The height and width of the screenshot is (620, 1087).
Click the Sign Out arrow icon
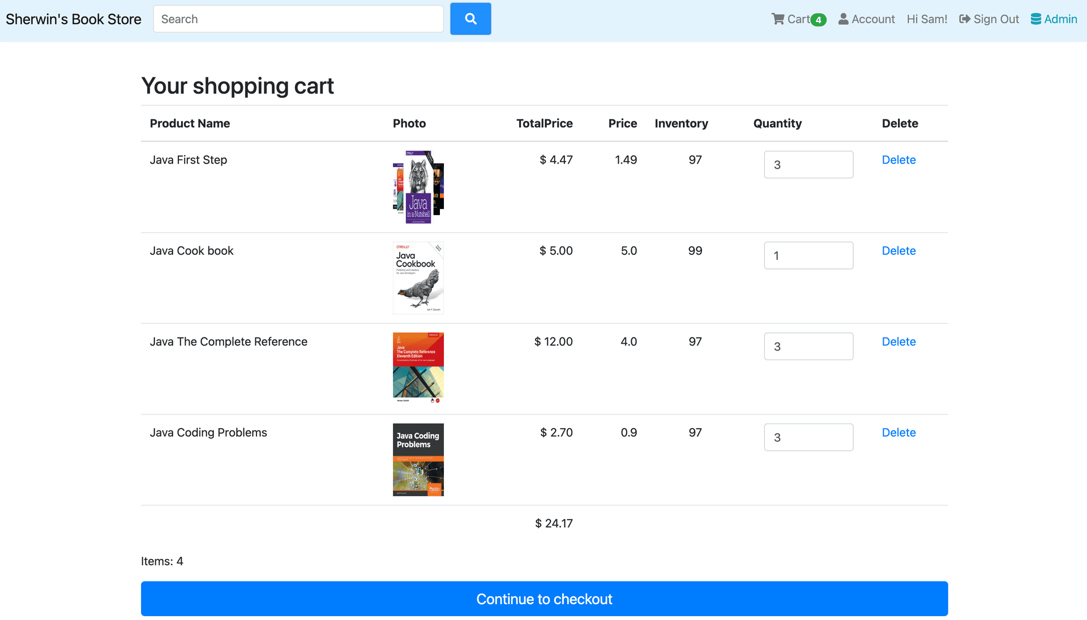click(x=965, y=19)
